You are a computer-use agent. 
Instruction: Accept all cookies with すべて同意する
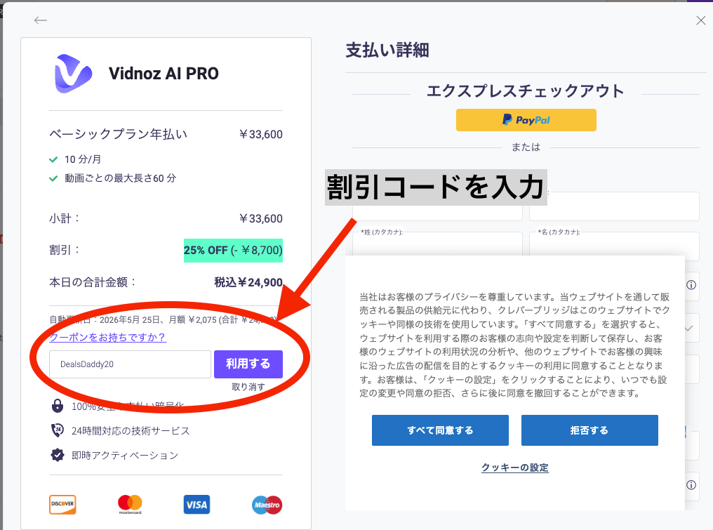[440, 430]
